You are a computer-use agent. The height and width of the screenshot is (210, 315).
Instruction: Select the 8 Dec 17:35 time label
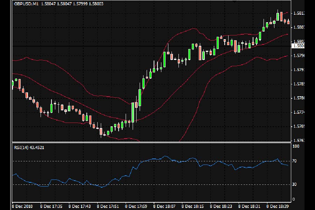coord(51,206)
